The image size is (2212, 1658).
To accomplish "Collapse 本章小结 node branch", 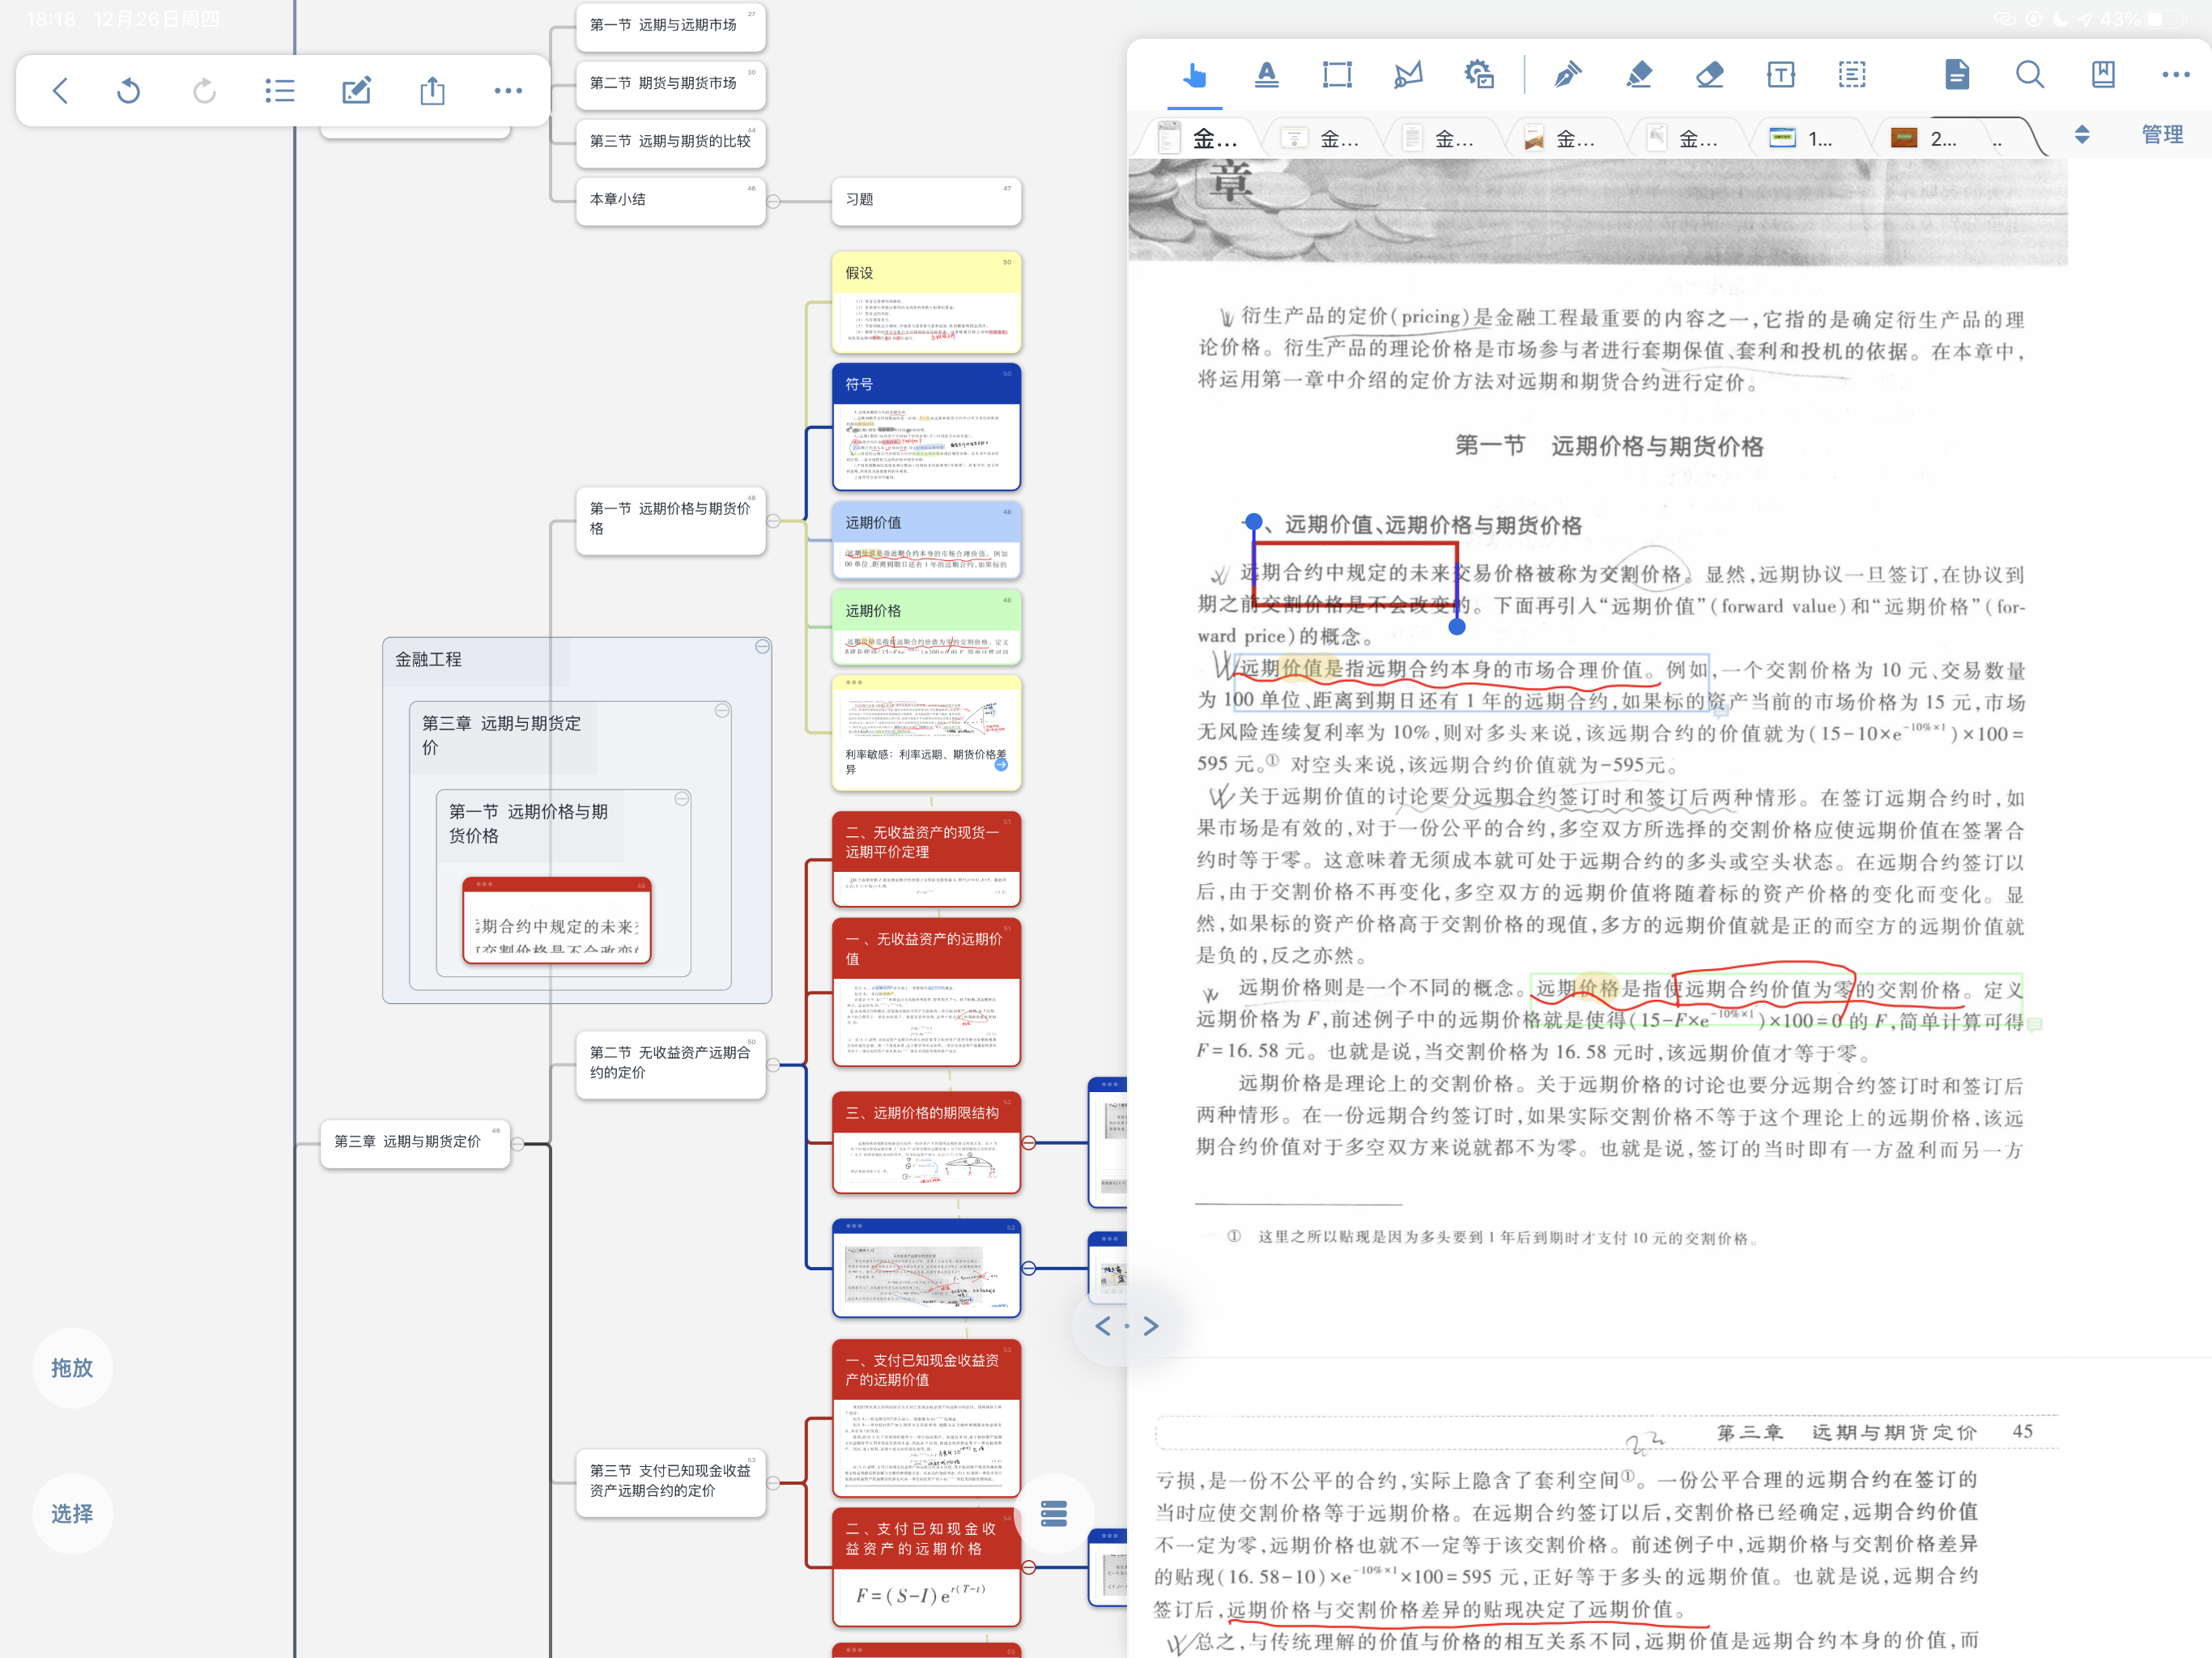I will click(773, 201).
